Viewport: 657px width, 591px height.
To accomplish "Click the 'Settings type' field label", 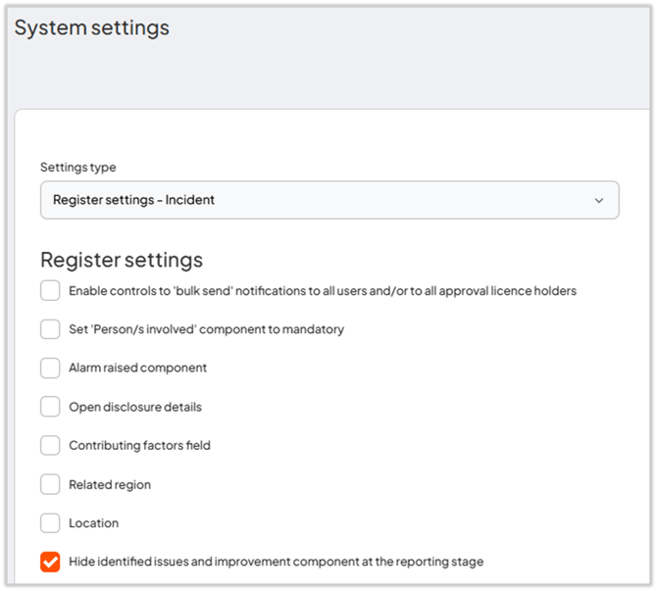I will coord(77,168).
